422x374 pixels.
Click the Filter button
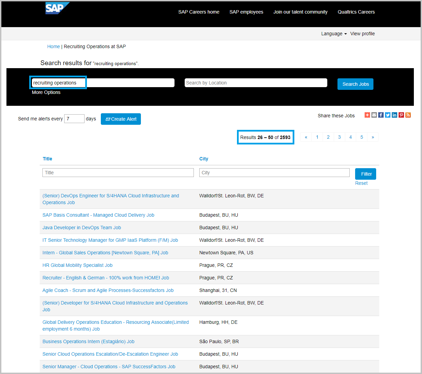point(366,174)
